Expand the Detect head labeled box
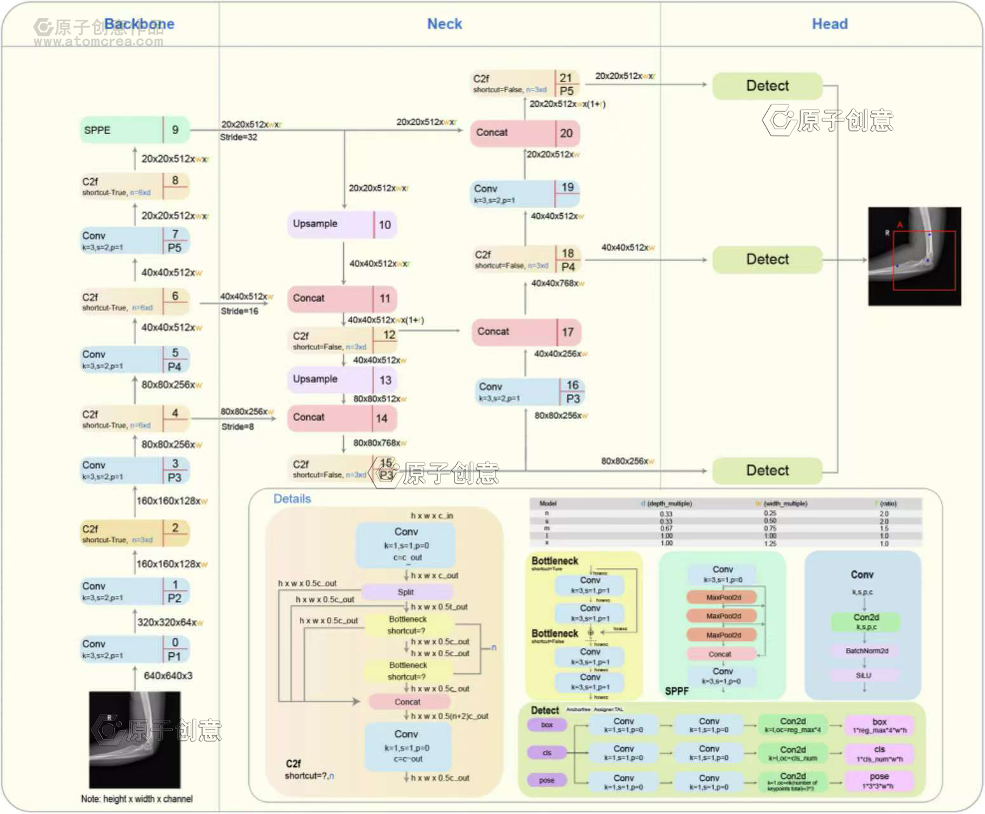 [x=545, y=725]
